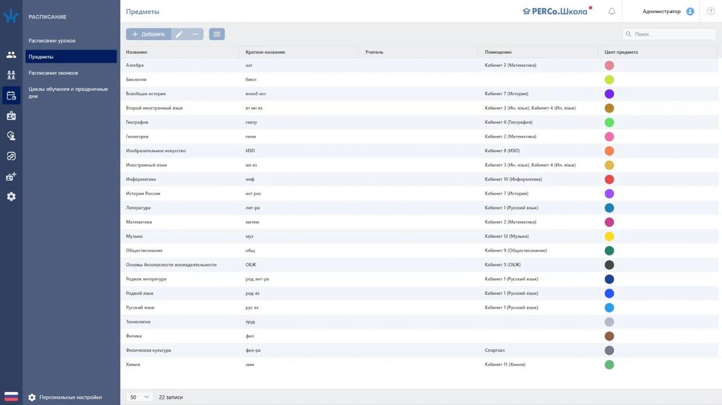The width and height of the screenshot is (722, 405).
Task: Click the pencil edit toolbar icon
Action: pyautogui.click(x=179, y=34)
